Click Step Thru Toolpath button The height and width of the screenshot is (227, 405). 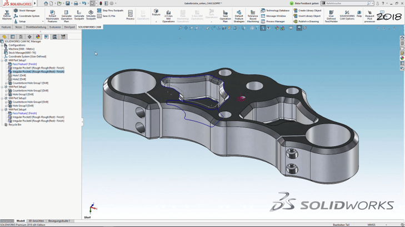pos(110,11)
